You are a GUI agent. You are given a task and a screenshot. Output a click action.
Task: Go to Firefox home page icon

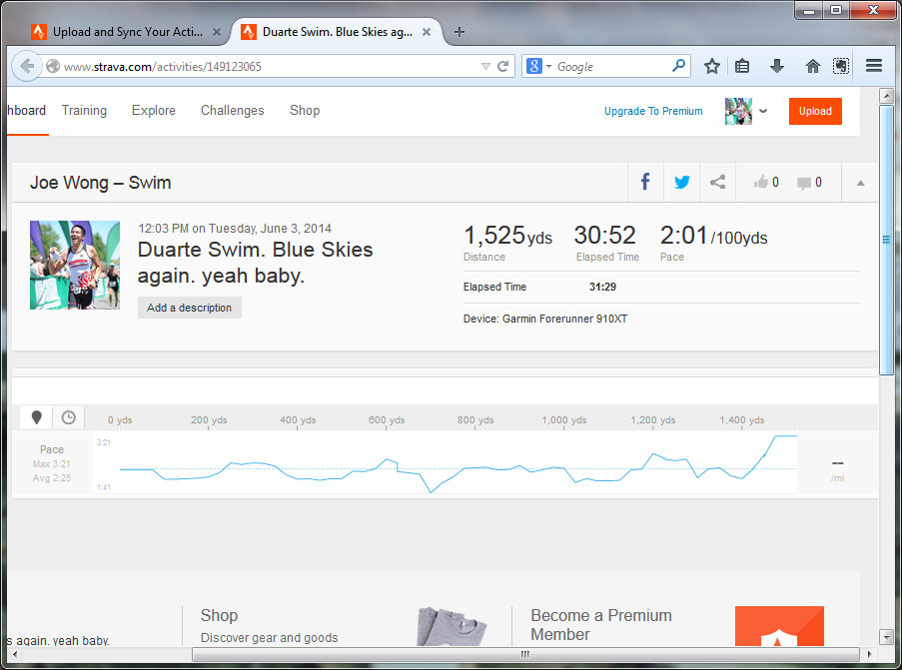pyautogui.click(x=812, y=66)
